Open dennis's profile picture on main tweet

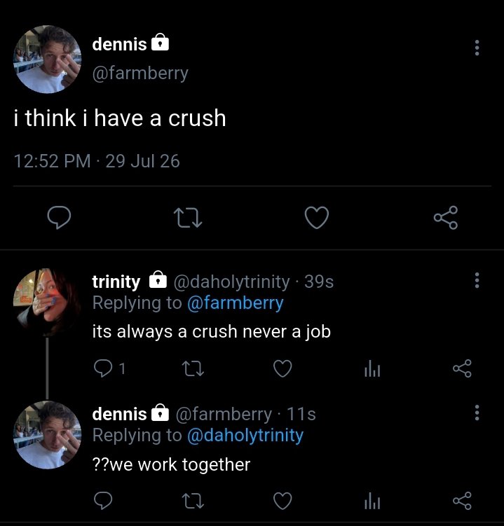(47, 59)
